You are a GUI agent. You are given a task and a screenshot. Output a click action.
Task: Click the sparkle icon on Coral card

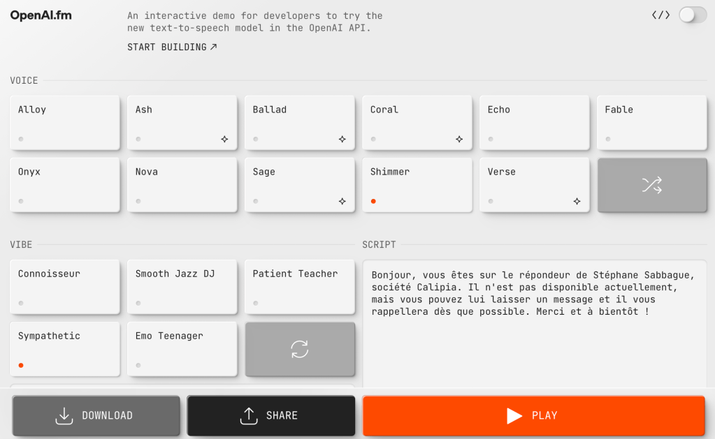click(x=459, y=139)
